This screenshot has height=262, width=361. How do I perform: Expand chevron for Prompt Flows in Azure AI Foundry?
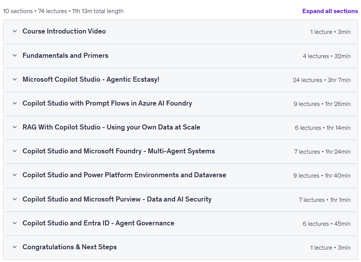pos(15,103)
